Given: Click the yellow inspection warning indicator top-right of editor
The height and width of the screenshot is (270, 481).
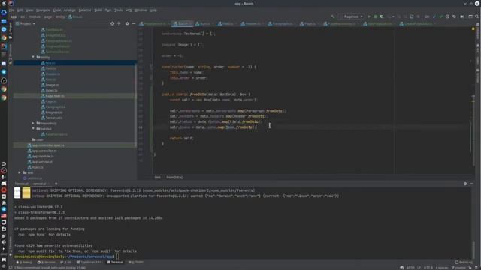Looking at the screenshot, I should tap(473, 29).
